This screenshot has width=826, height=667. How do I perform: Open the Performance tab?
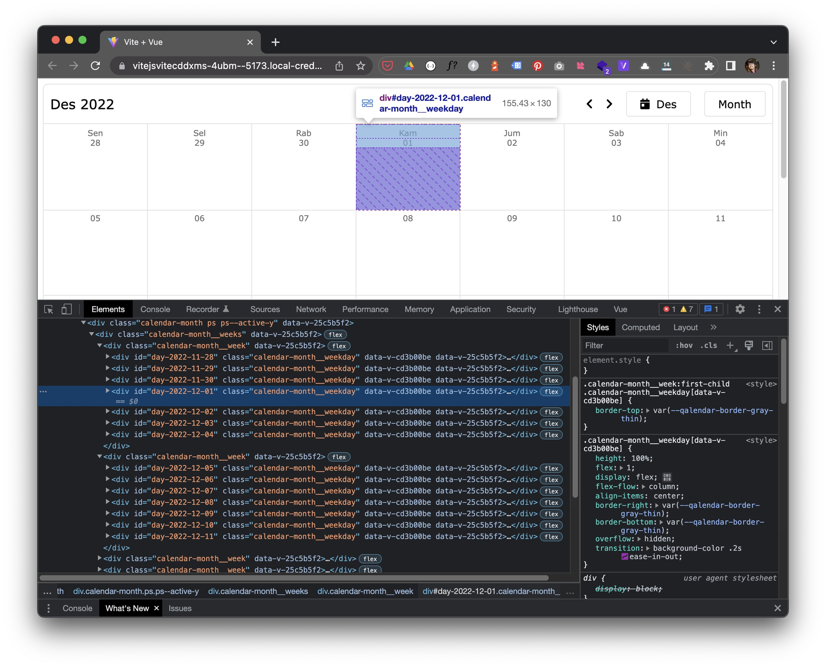pyautogui.click(x=365, y=309)
